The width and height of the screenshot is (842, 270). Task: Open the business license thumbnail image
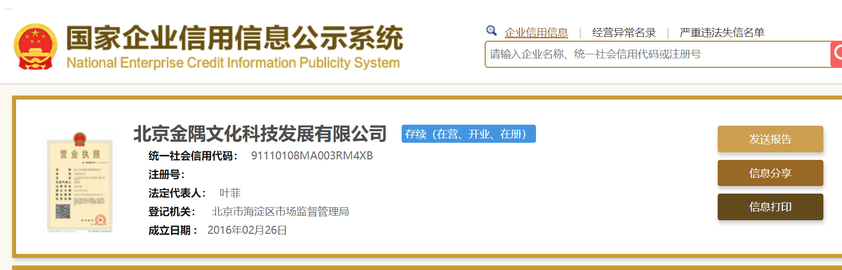80,182
